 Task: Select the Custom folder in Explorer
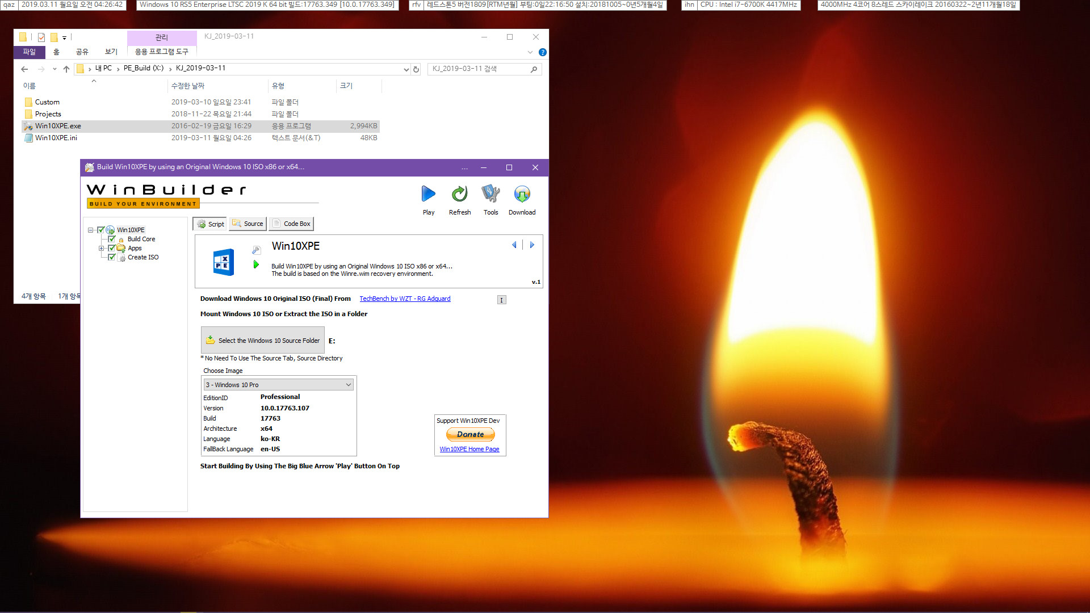200,102
